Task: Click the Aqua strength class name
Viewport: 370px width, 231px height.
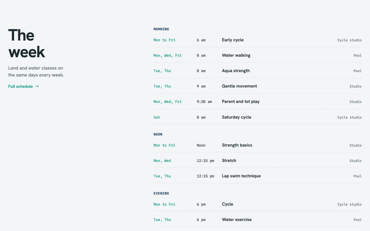Action: 236,71
